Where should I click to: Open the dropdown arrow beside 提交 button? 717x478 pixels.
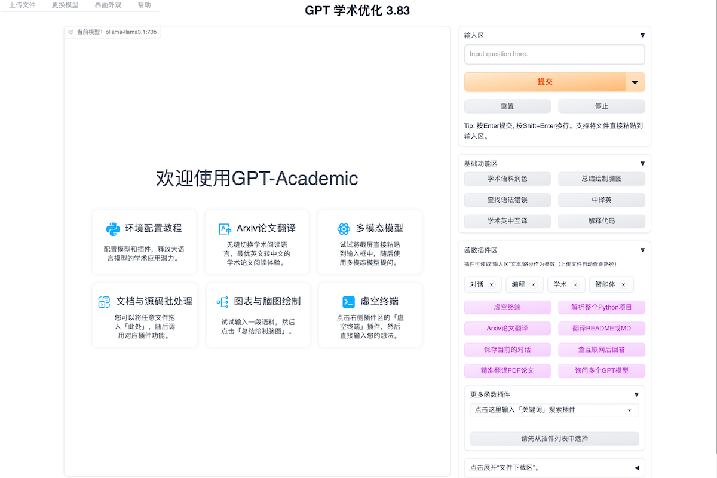click(635, 82)
